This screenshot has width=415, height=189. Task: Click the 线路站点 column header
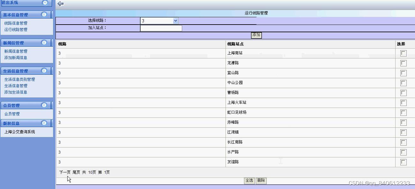click(x=235, y=44)
